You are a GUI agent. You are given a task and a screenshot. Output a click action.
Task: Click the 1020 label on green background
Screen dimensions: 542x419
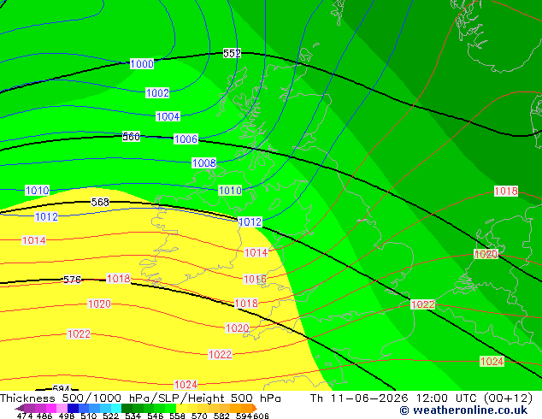[486, 254]
